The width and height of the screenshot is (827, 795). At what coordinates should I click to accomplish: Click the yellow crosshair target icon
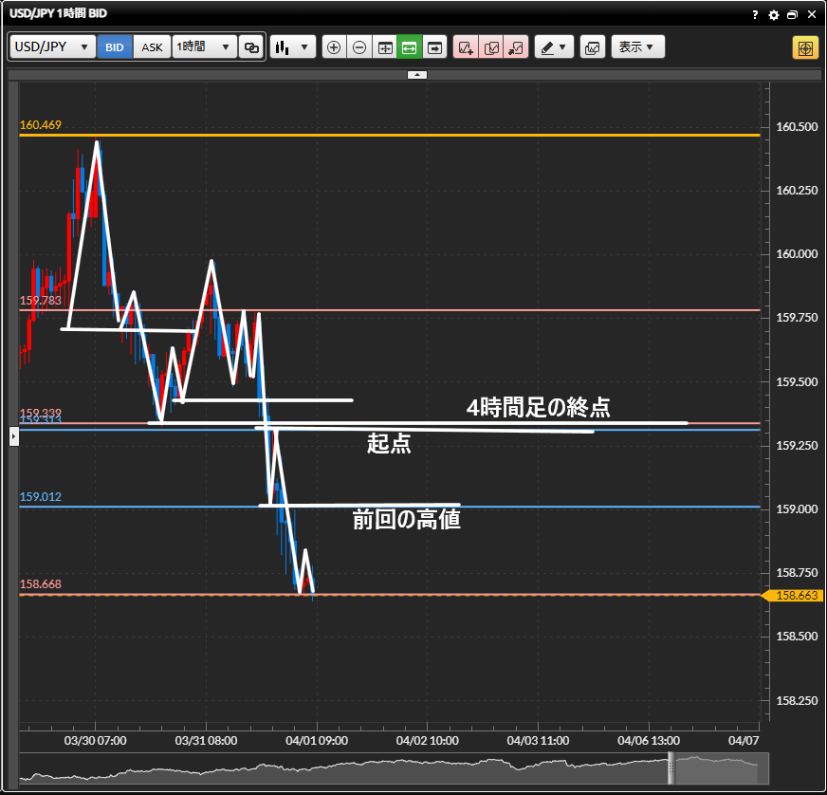(805, 47)
